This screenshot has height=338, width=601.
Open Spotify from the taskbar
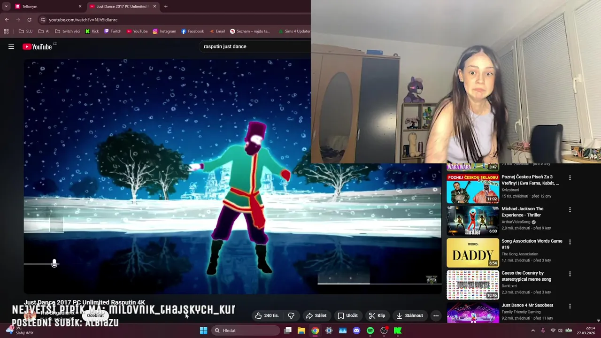370,330
